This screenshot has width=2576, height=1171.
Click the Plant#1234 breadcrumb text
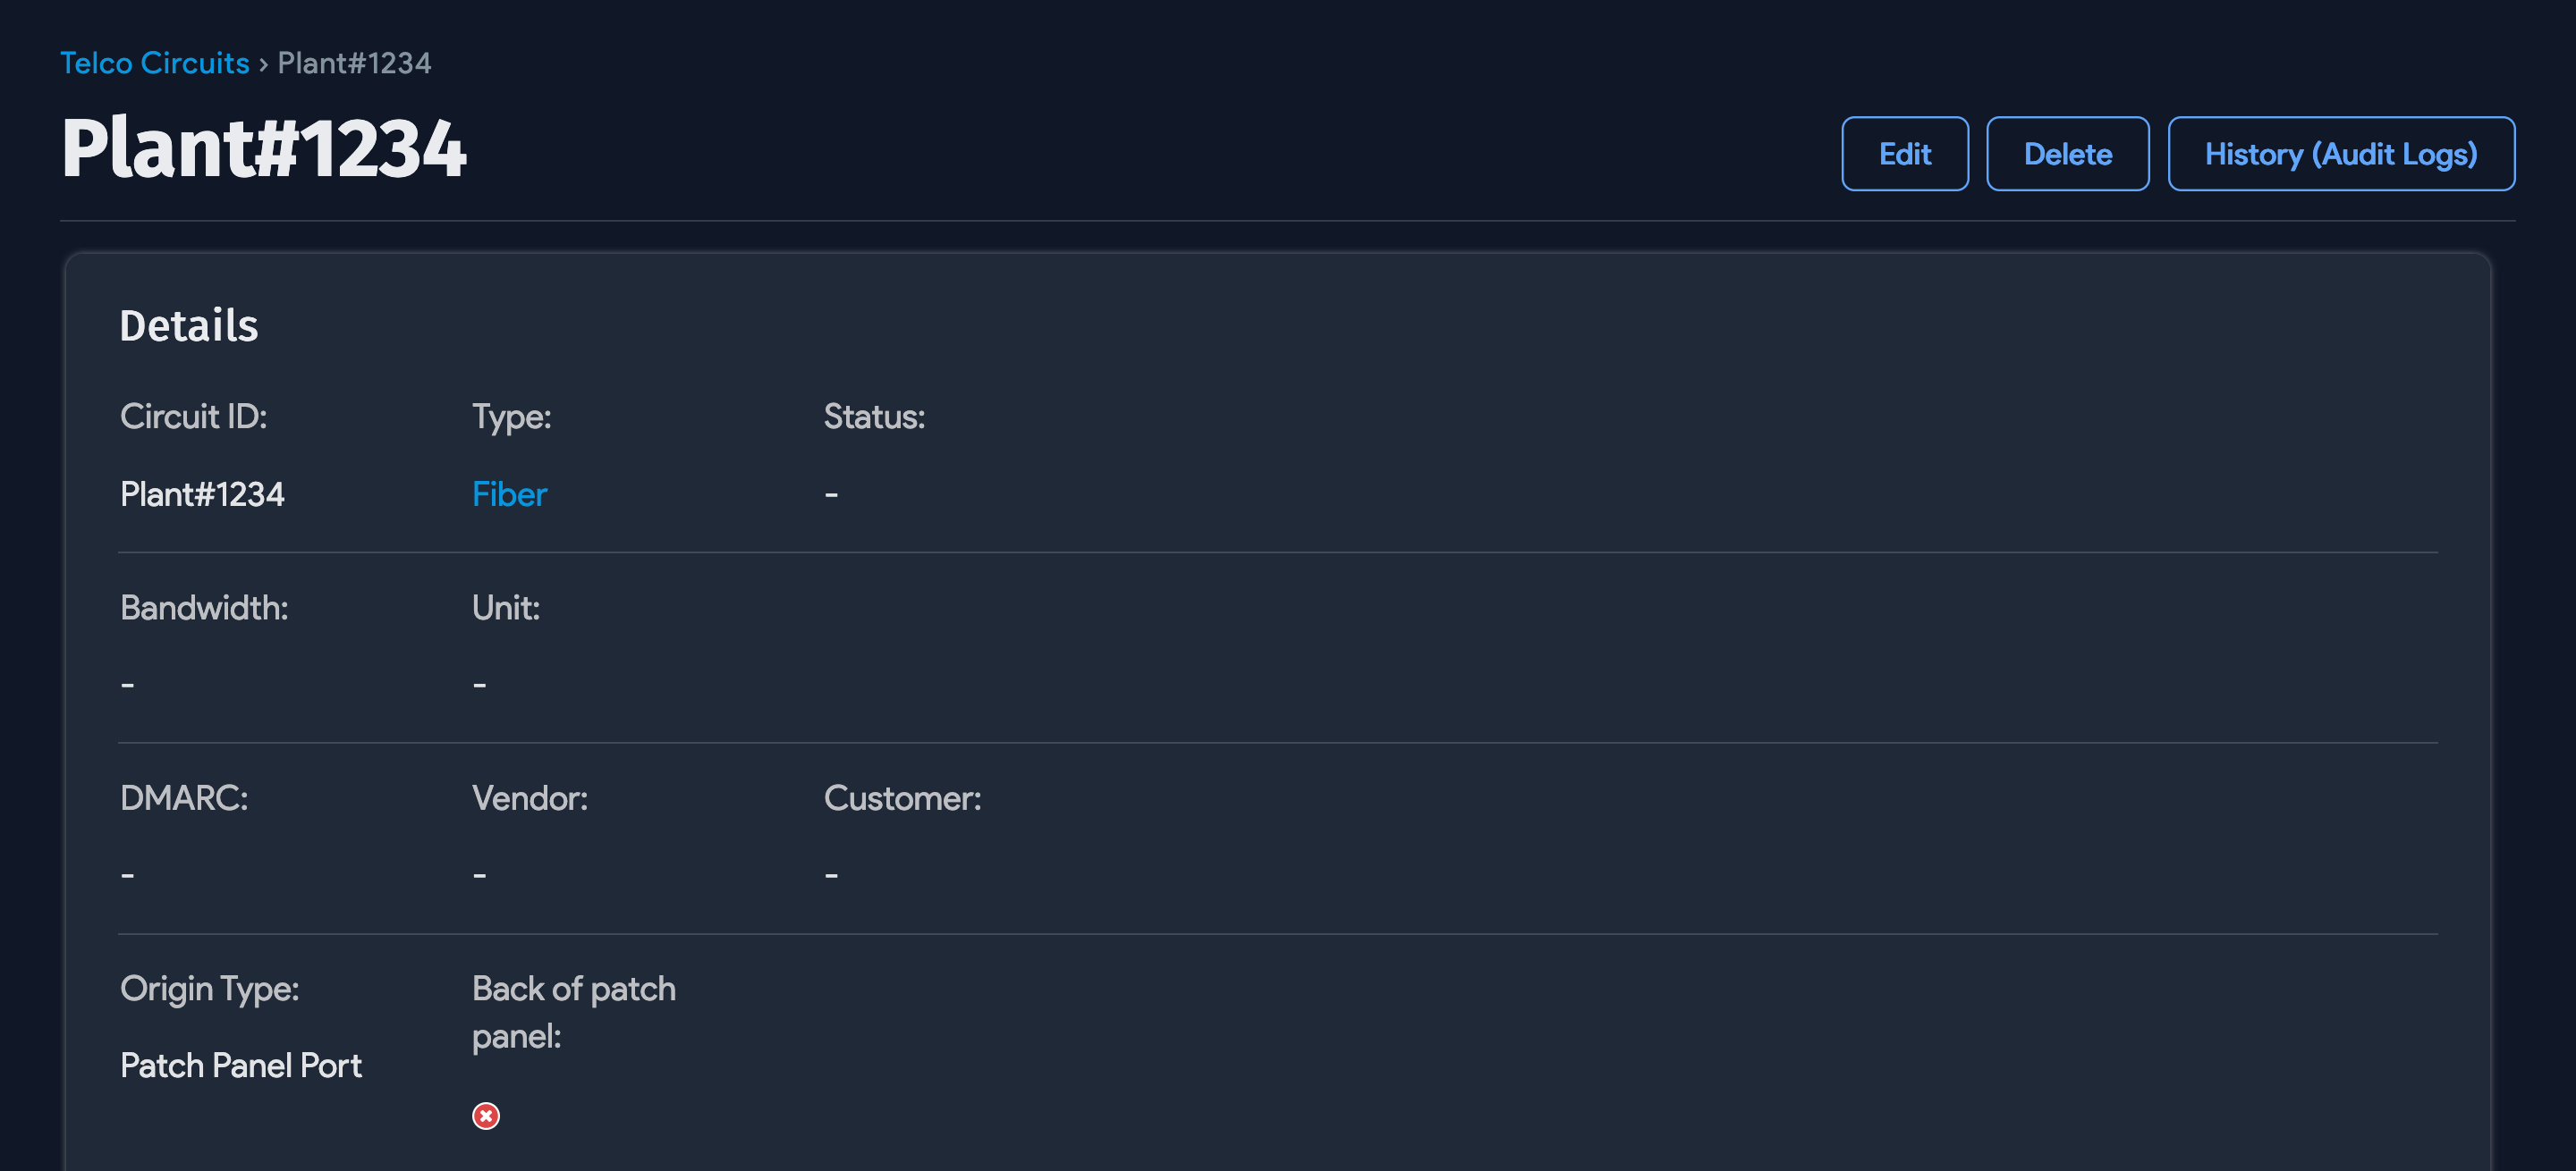pyautogui.click(x=354, y=63)
